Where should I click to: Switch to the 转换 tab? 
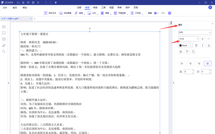coord(95,8)
